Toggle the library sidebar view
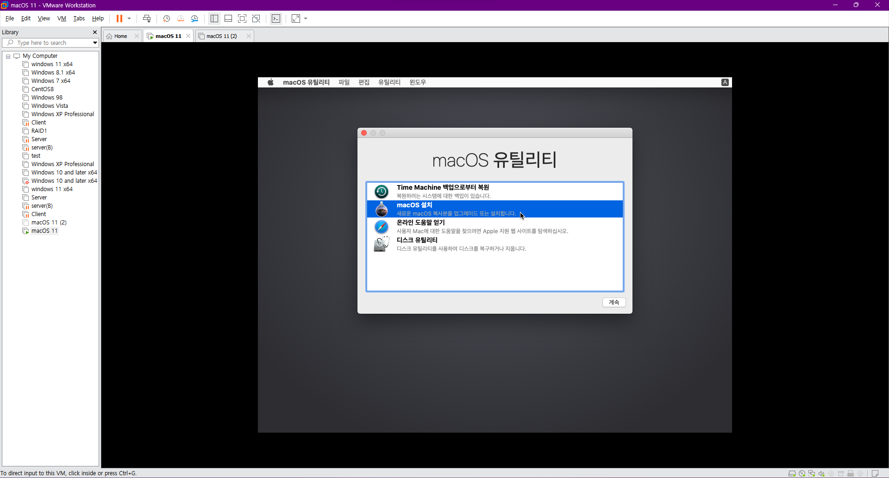This screenshot has width=889, height=478. pos(214,19)
